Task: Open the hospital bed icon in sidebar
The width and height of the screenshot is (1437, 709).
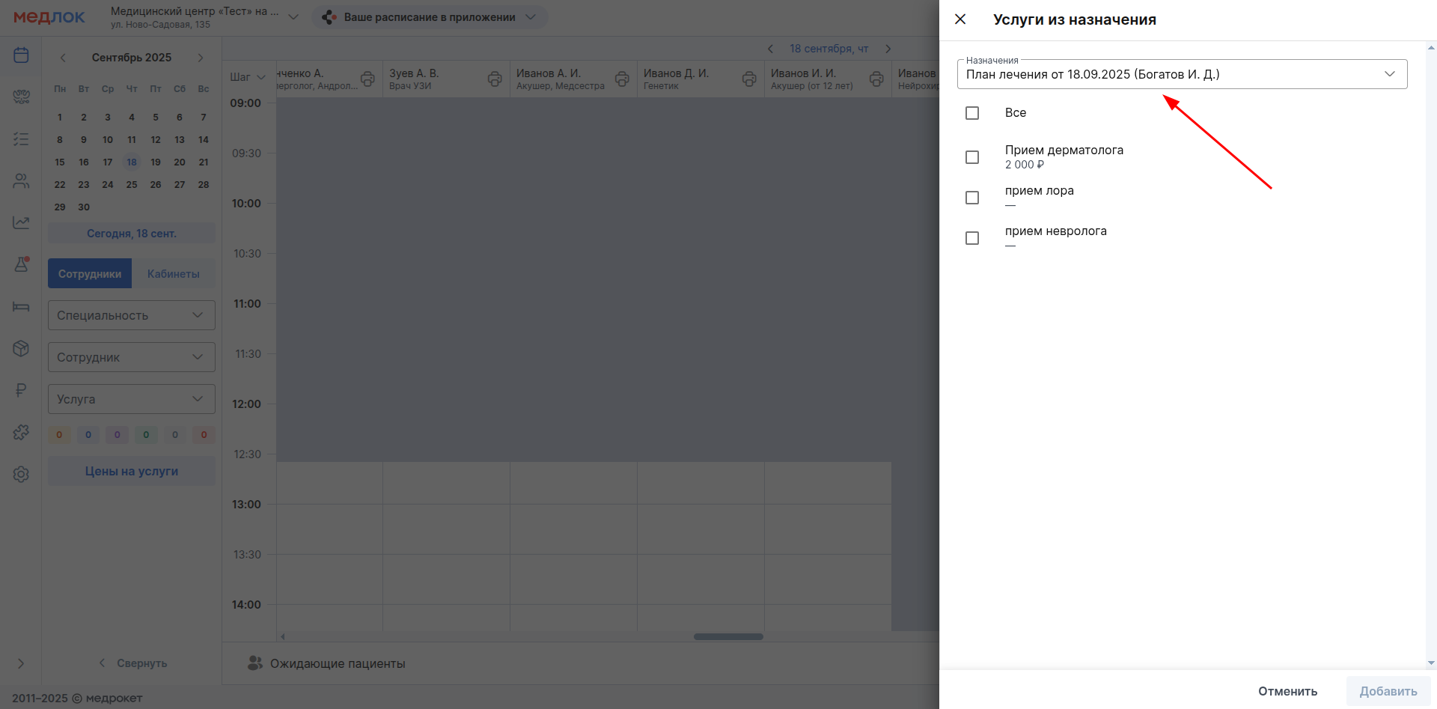Action: pos(21,306)
